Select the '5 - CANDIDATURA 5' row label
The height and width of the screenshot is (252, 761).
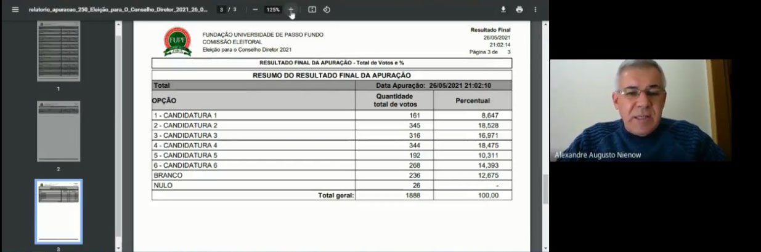[x=185, y=155]
